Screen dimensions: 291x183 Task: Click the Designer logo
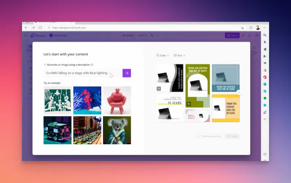click(x=39, y=35)
